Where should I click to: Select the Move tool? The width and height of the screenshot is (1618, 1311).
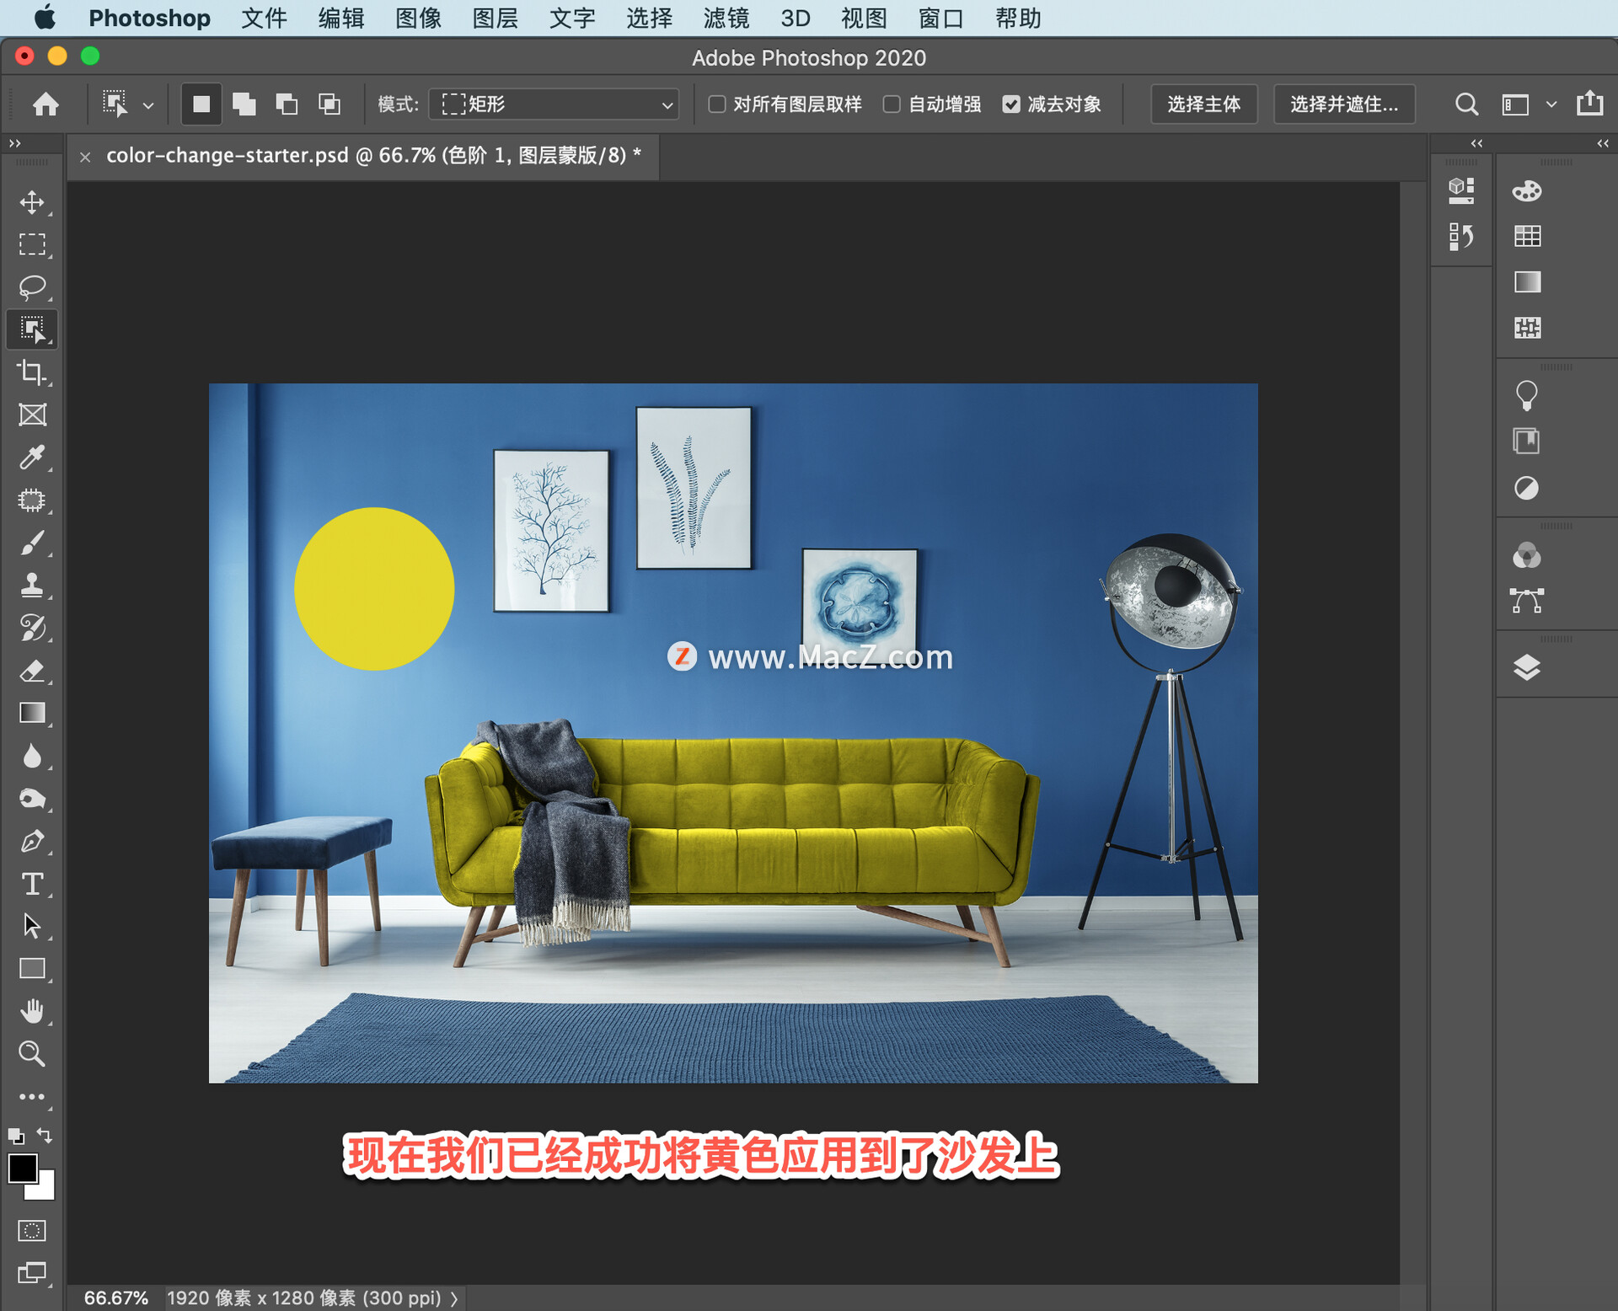pos(32,202)
